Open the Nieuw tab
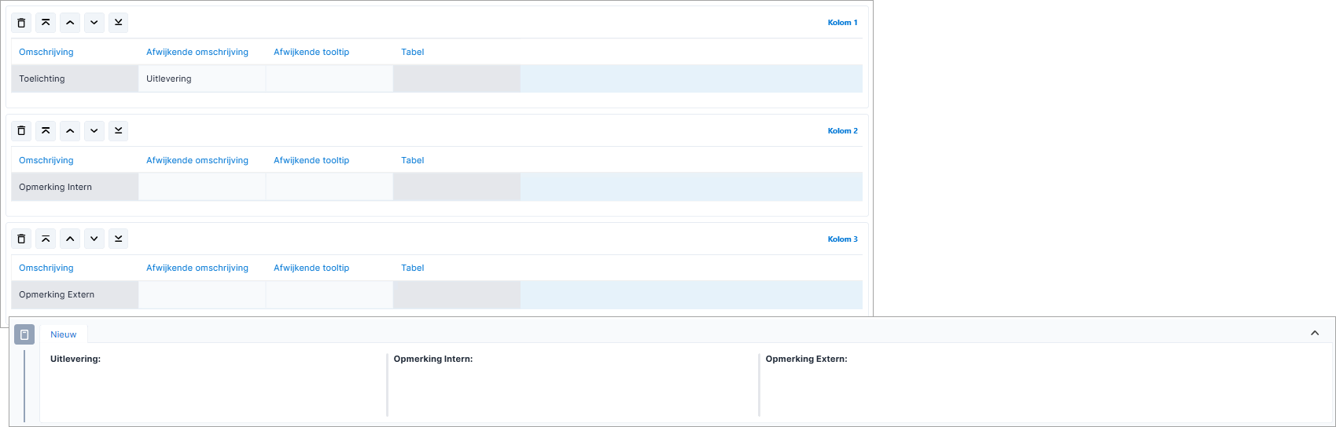Image resolution: width=1336 pixels, height=427 pixels. (64, 334)
